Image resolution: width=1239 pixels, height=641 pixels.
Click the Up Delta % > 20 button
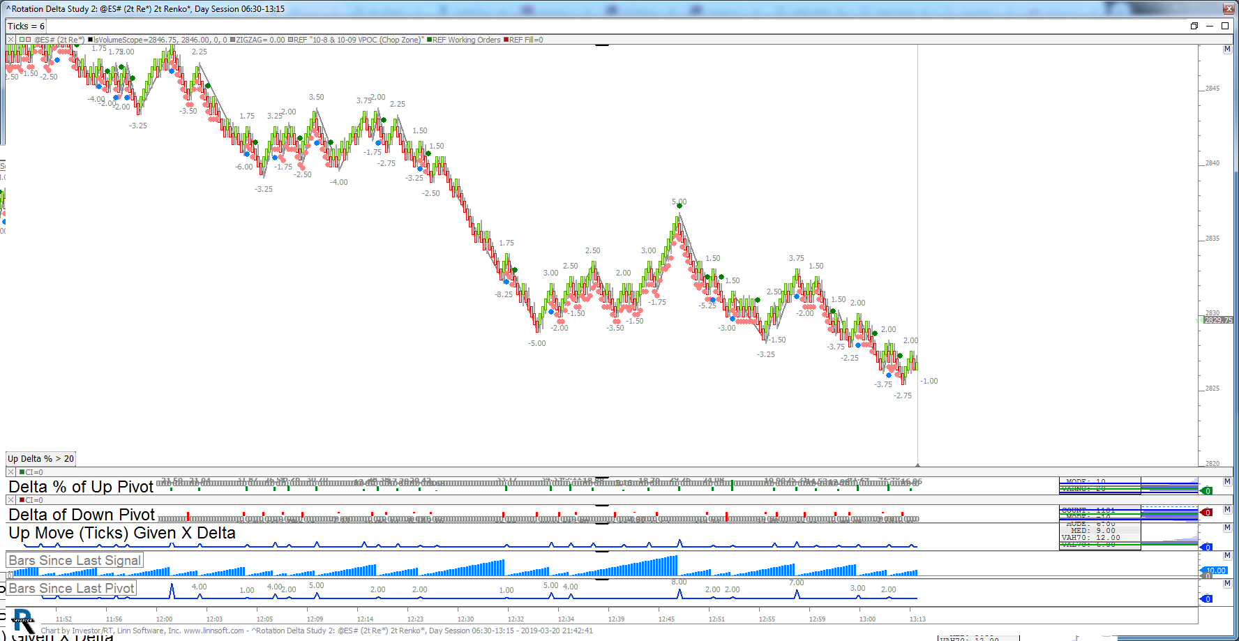tap(40, 458)
